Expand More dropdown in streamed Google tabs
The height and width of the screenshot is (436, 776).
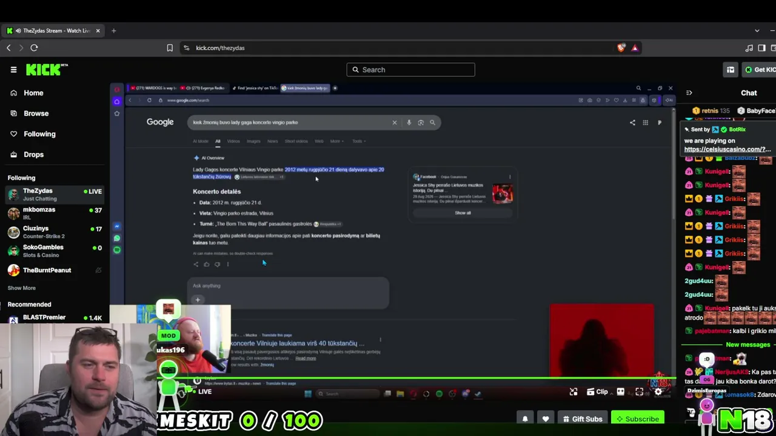pos(336,141)
